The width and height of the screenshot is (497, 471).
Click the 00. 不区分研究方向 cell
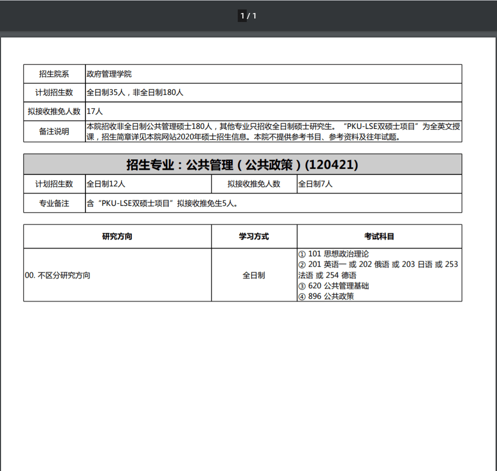(58, 275)
